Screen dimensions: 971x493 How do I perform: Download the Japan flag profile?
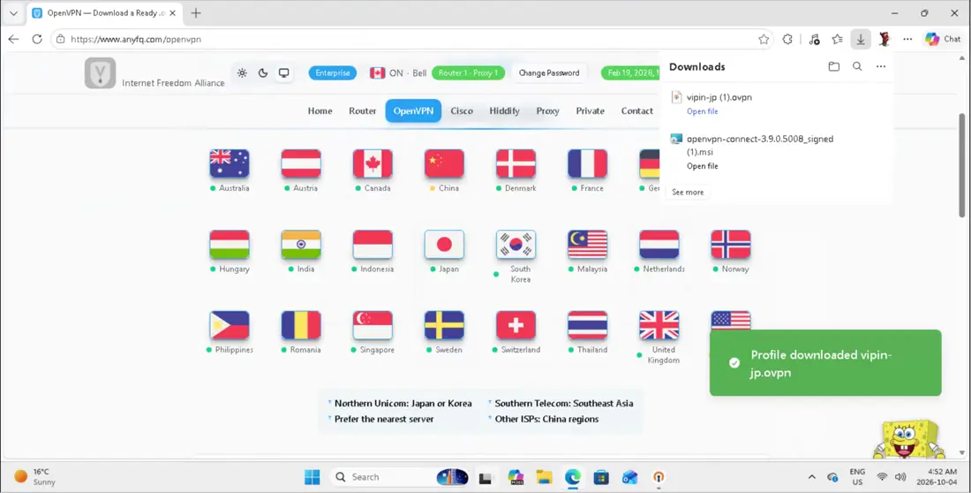coord(445,245)
